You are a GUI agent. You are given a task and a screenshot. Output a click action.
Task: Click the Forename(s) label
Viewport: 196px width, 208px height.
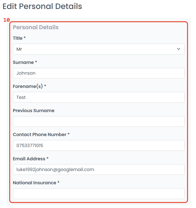point(28,86)
